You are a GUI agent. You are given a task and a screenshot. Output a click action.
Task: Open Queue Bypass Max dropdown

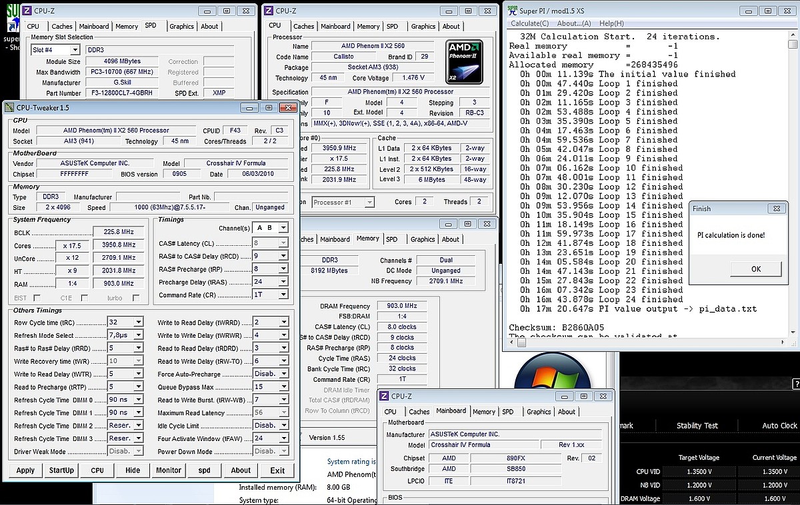[283, 387]
